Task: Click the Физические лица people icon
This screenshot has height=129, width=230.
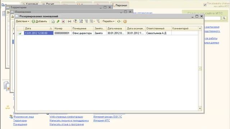Action: [11, 116]
